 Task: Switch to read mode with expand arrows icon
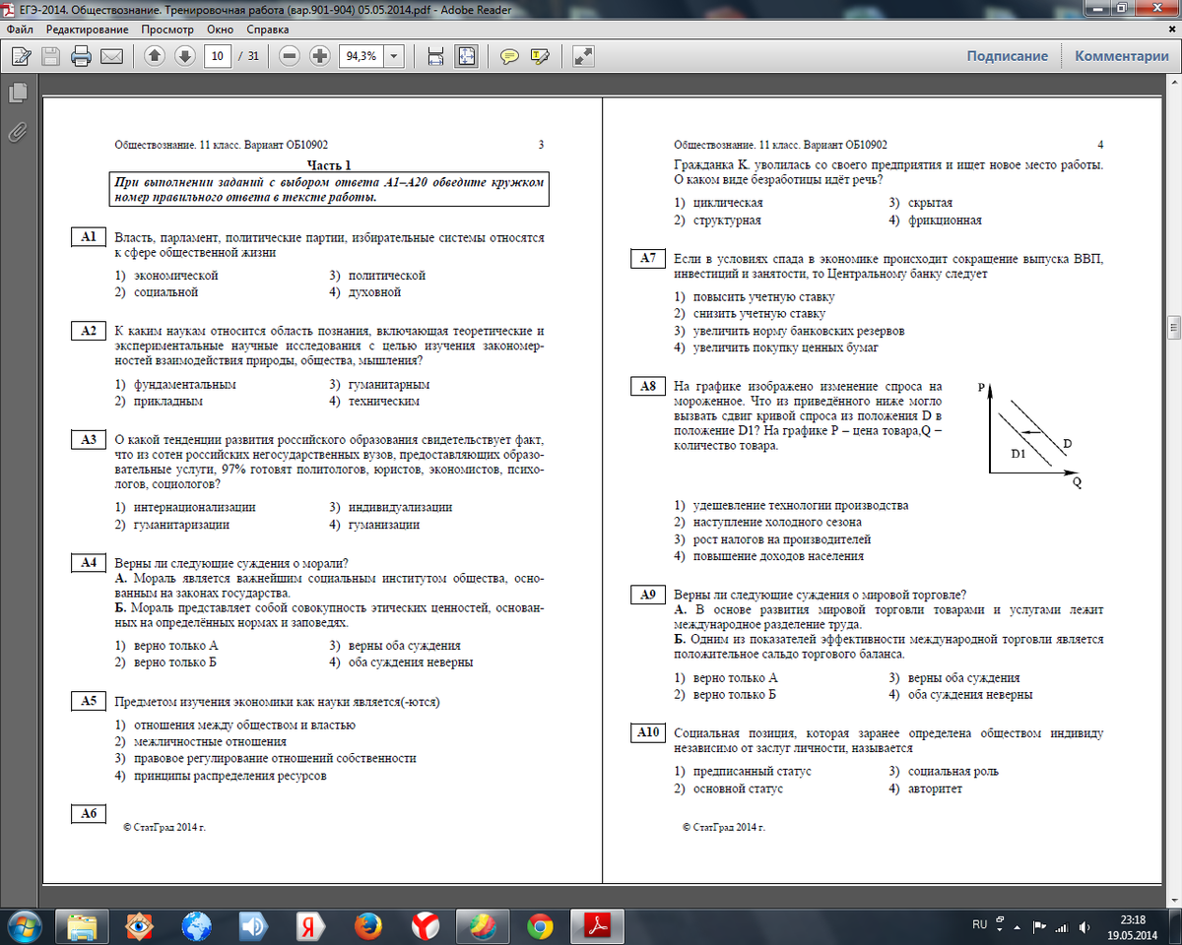pyautogui.click(x=583, y=56)
